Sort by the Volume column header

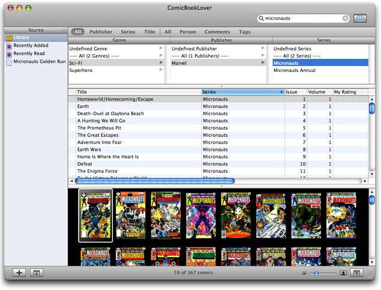pos(320,92)
